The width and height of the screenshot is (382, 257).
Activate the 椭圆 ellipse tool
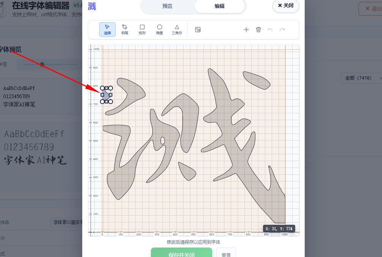[160, 29]
